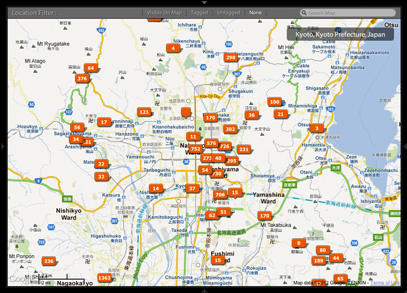407x293 pixels.
Task: Select the 726 photo cluster marker
Action: (x=224, y=146)
